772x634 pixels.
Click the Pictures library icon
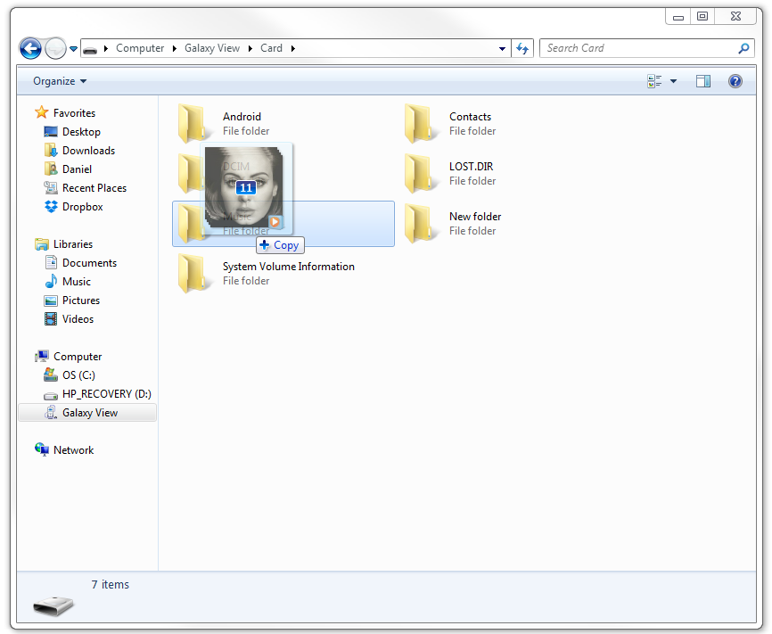[51, 301]
